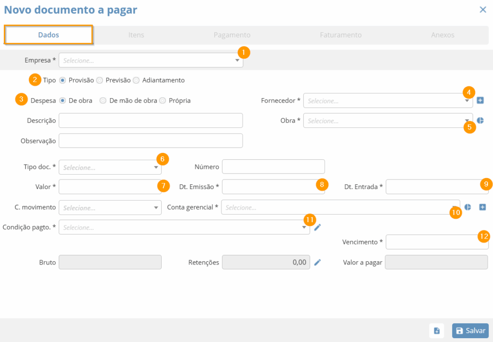This screenshot has width=493, height=342.
Task: Switch to the Itens tab
Action: pyautogui.click(x=136, y=35)
